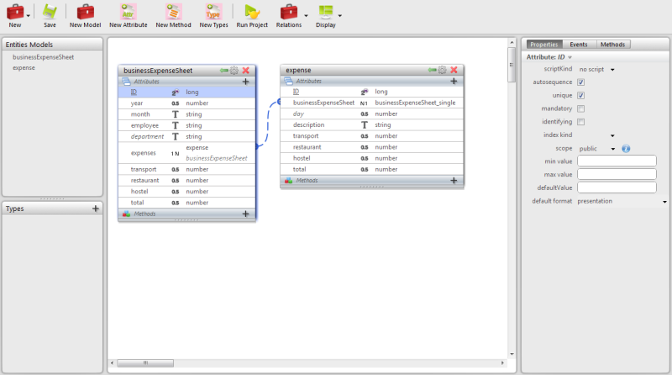
Task: Enable the mandatory checkbox
Action: 581,108
